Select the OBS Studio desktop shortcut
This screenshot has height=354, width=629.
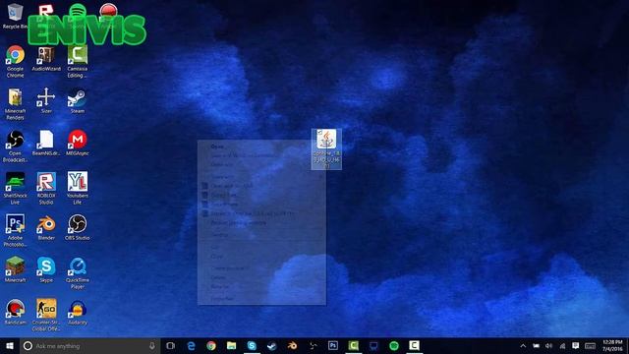click(77, 227)
